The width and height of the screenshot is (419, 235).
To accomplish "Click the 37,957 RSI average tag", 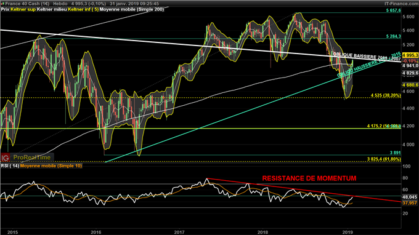I will click(410, 203).
